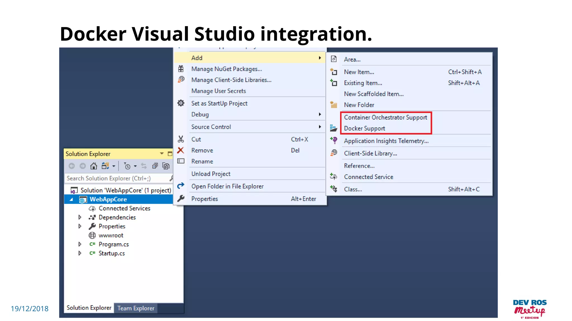This screenshot has height=321, width=572.
Task: Open the dropdown arrow beside Switch Views
Action: [114, 166]
